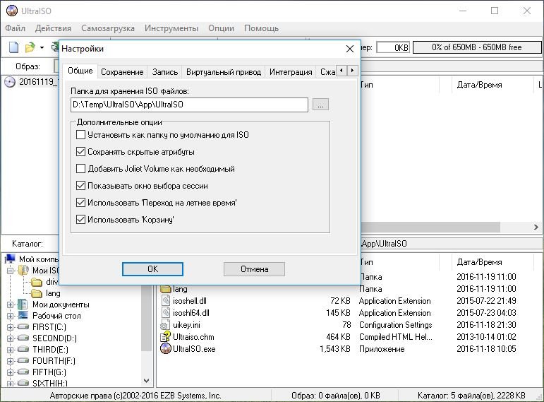Switch to the Запись tab
Viewport: 544px width, 402px height.
pyautogui.click(x=165, y=72)
